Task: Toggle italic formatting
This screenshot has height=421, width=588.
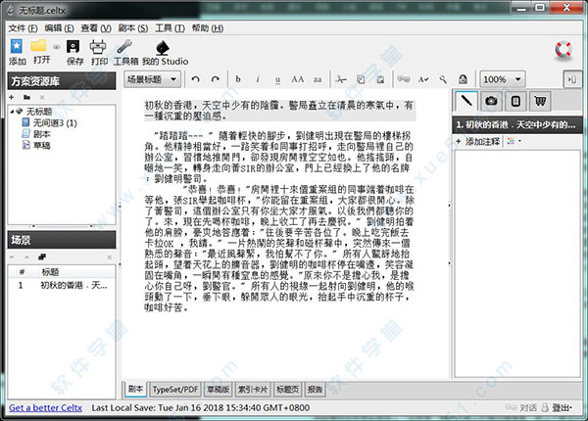Action: click(256, 78)
